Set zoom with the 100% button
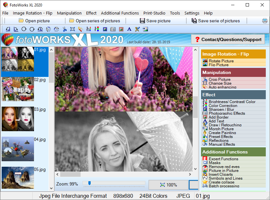The image size is (270, 200). coord(168,185)
